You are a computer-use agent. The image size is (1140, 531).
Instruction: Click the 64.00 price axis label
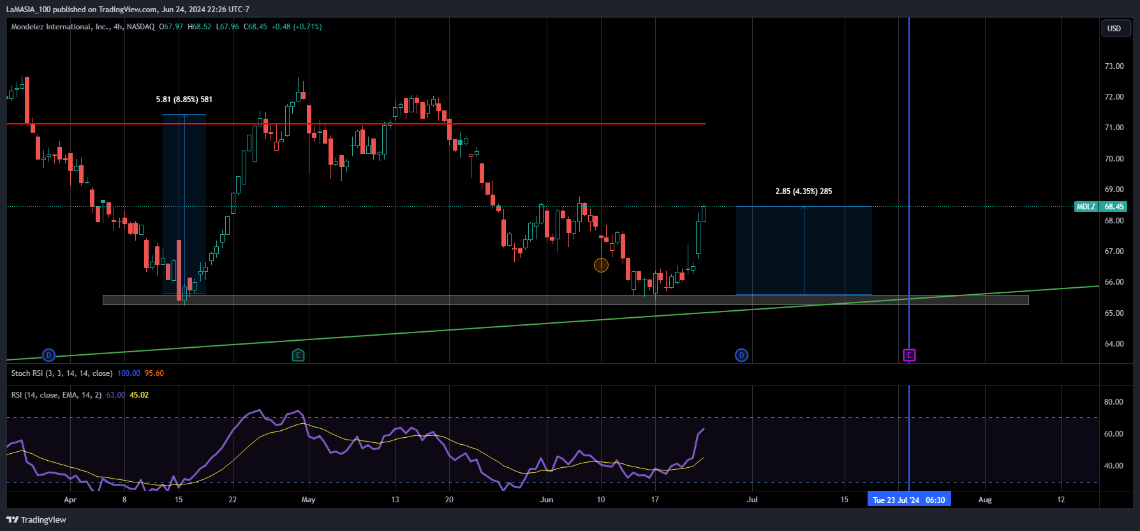[x=1114, y=344]
